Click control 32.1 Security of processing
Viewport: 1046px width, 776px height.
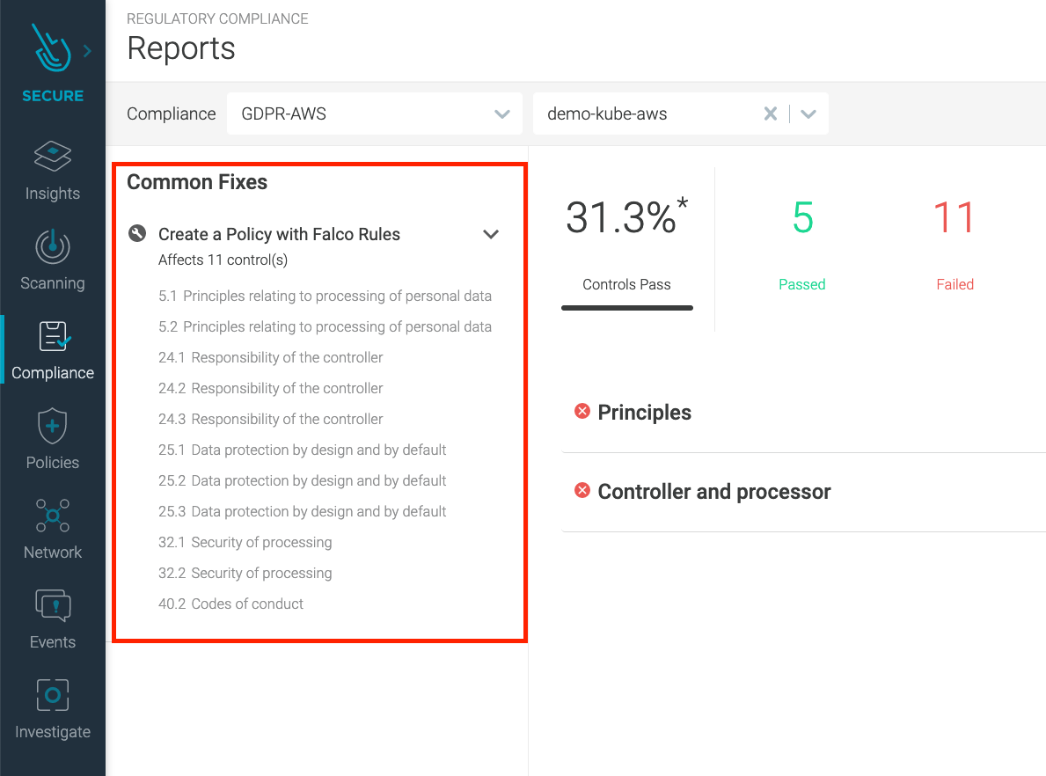245,542
